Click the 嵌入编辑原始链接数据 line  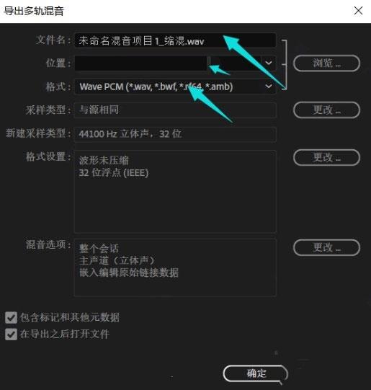(129, 272)
